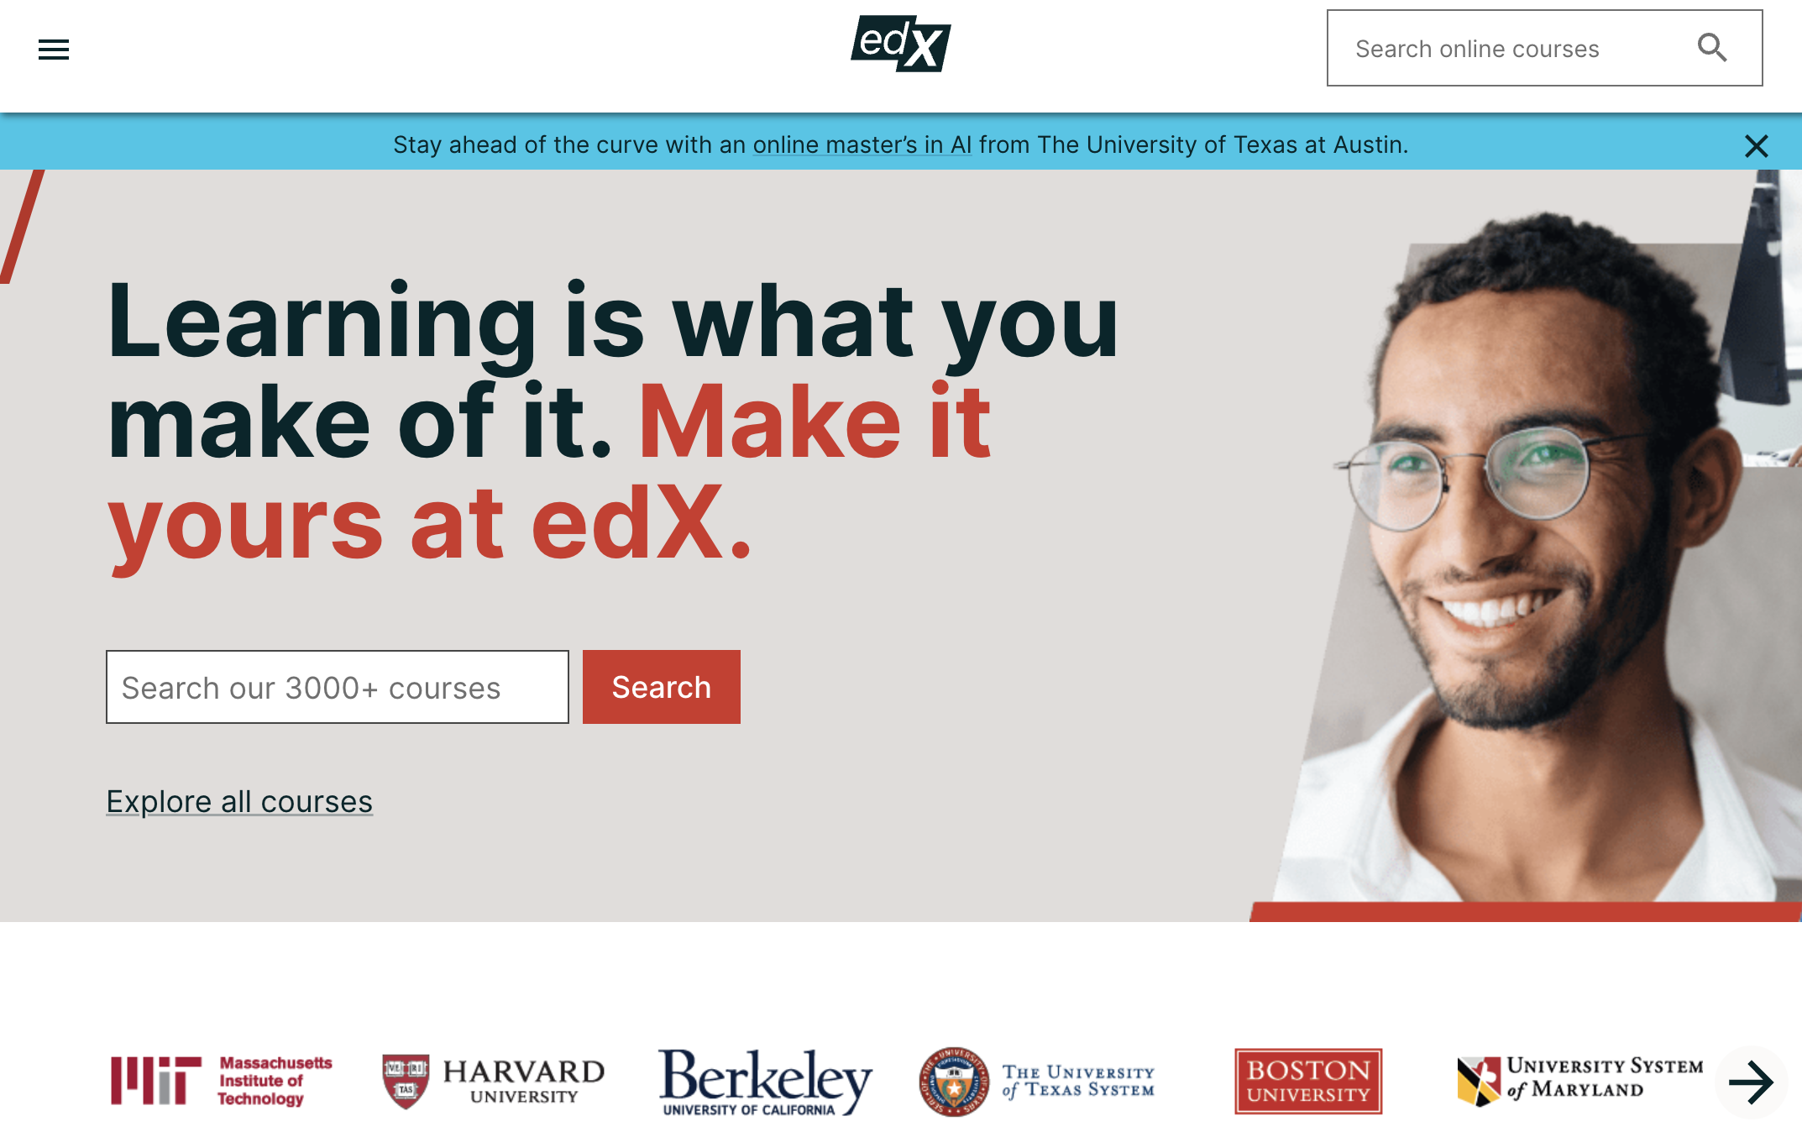Click the Search button for courses

point(661,686)
